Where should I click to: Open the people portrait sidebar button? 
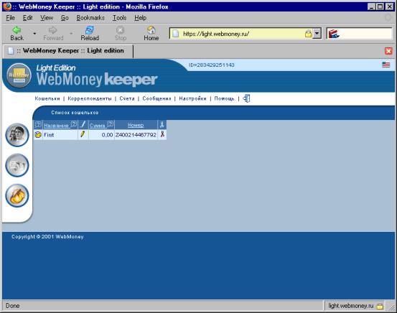(17, 135)
